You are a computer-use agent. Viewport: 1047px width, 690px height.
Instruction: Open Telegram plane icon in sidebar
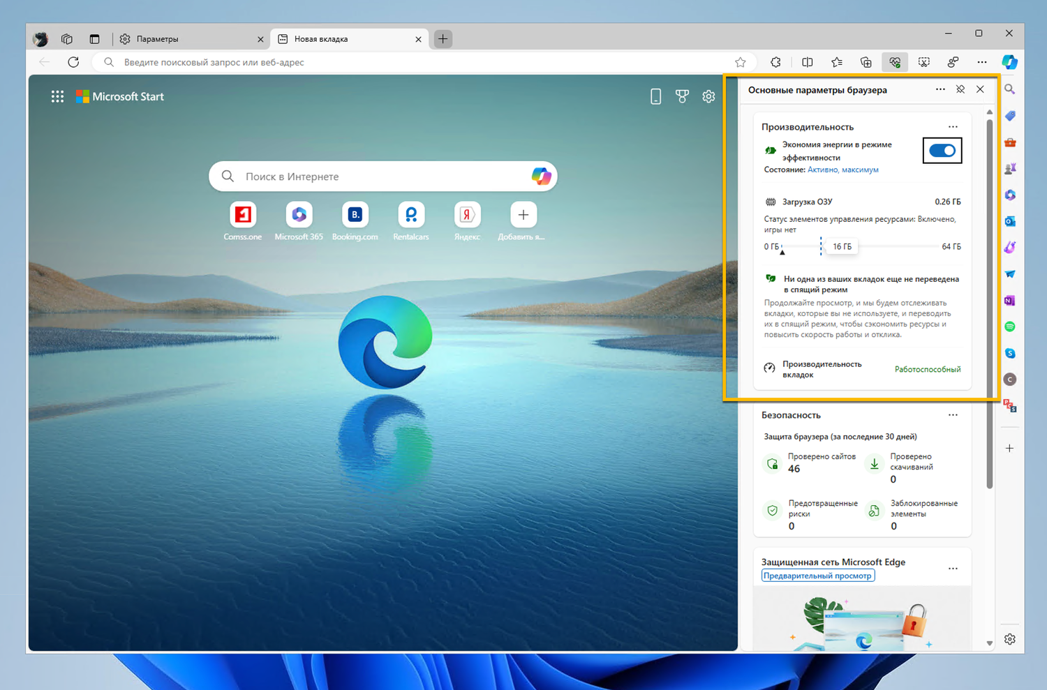pyautogui.click(x=1010, y=274)
